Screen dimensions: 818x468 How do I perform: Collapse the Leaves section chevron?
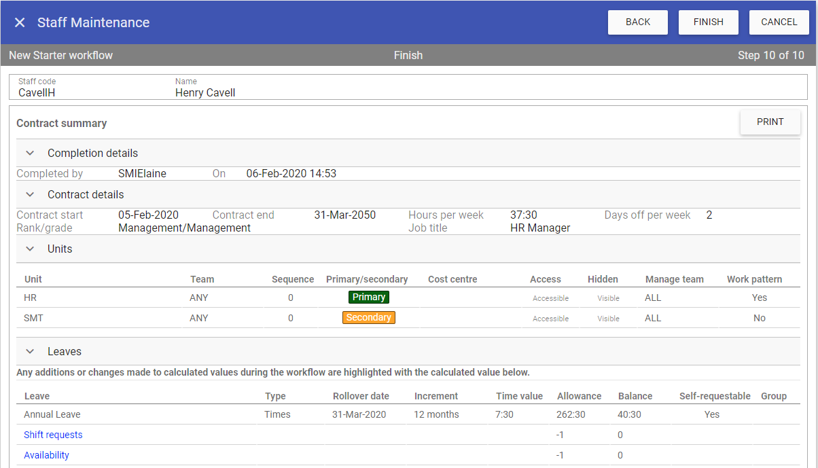(30, 352)
